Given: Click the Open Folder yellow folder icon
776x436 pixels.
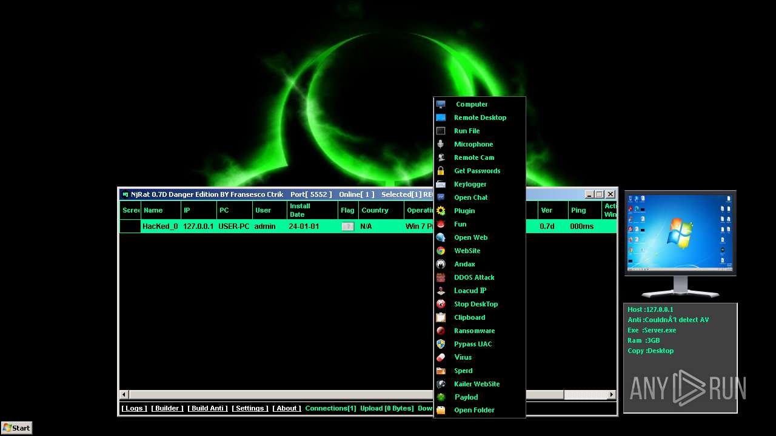Looking at the screenshot, I should pos(441,410).
